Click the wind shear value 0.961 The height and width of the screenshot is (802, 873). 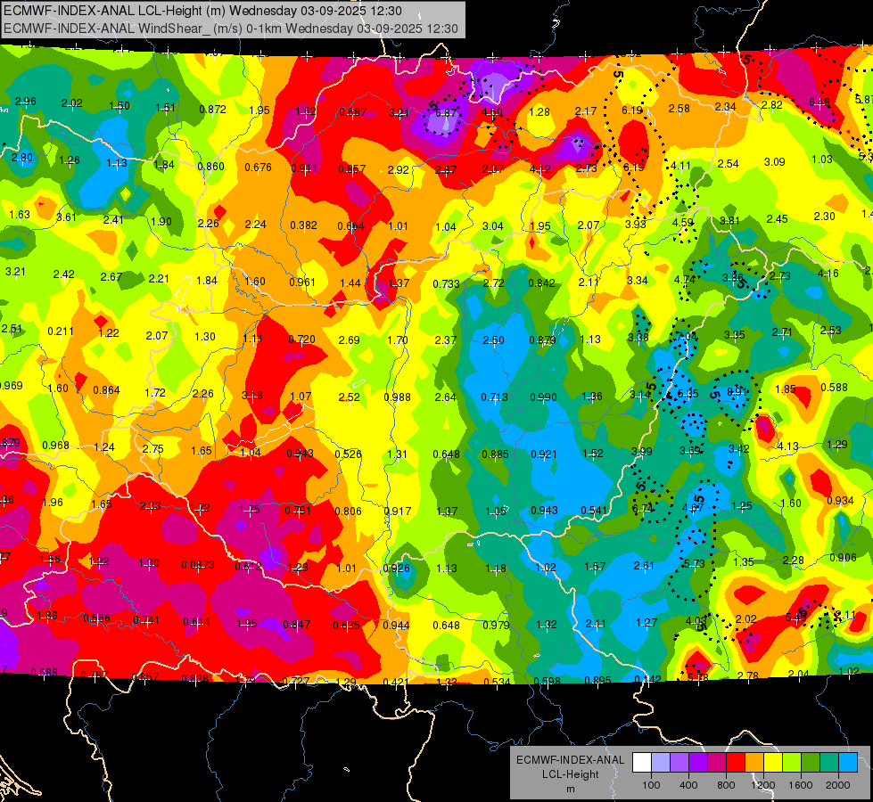click(302, 282)
